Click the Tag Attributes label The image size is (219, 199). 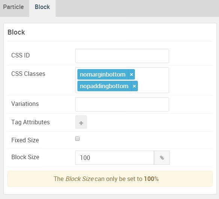[x=30, y=122]
